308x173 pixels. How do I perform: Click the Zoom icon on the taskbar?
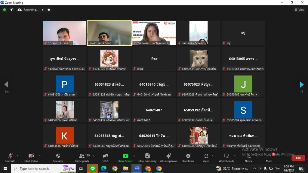[137, 168]
